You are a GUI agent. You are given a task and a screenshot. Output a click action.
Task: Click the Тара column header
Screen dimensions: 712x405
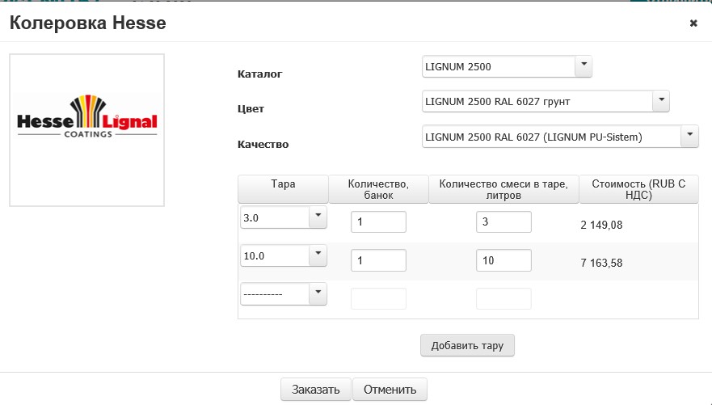[283, 189]
